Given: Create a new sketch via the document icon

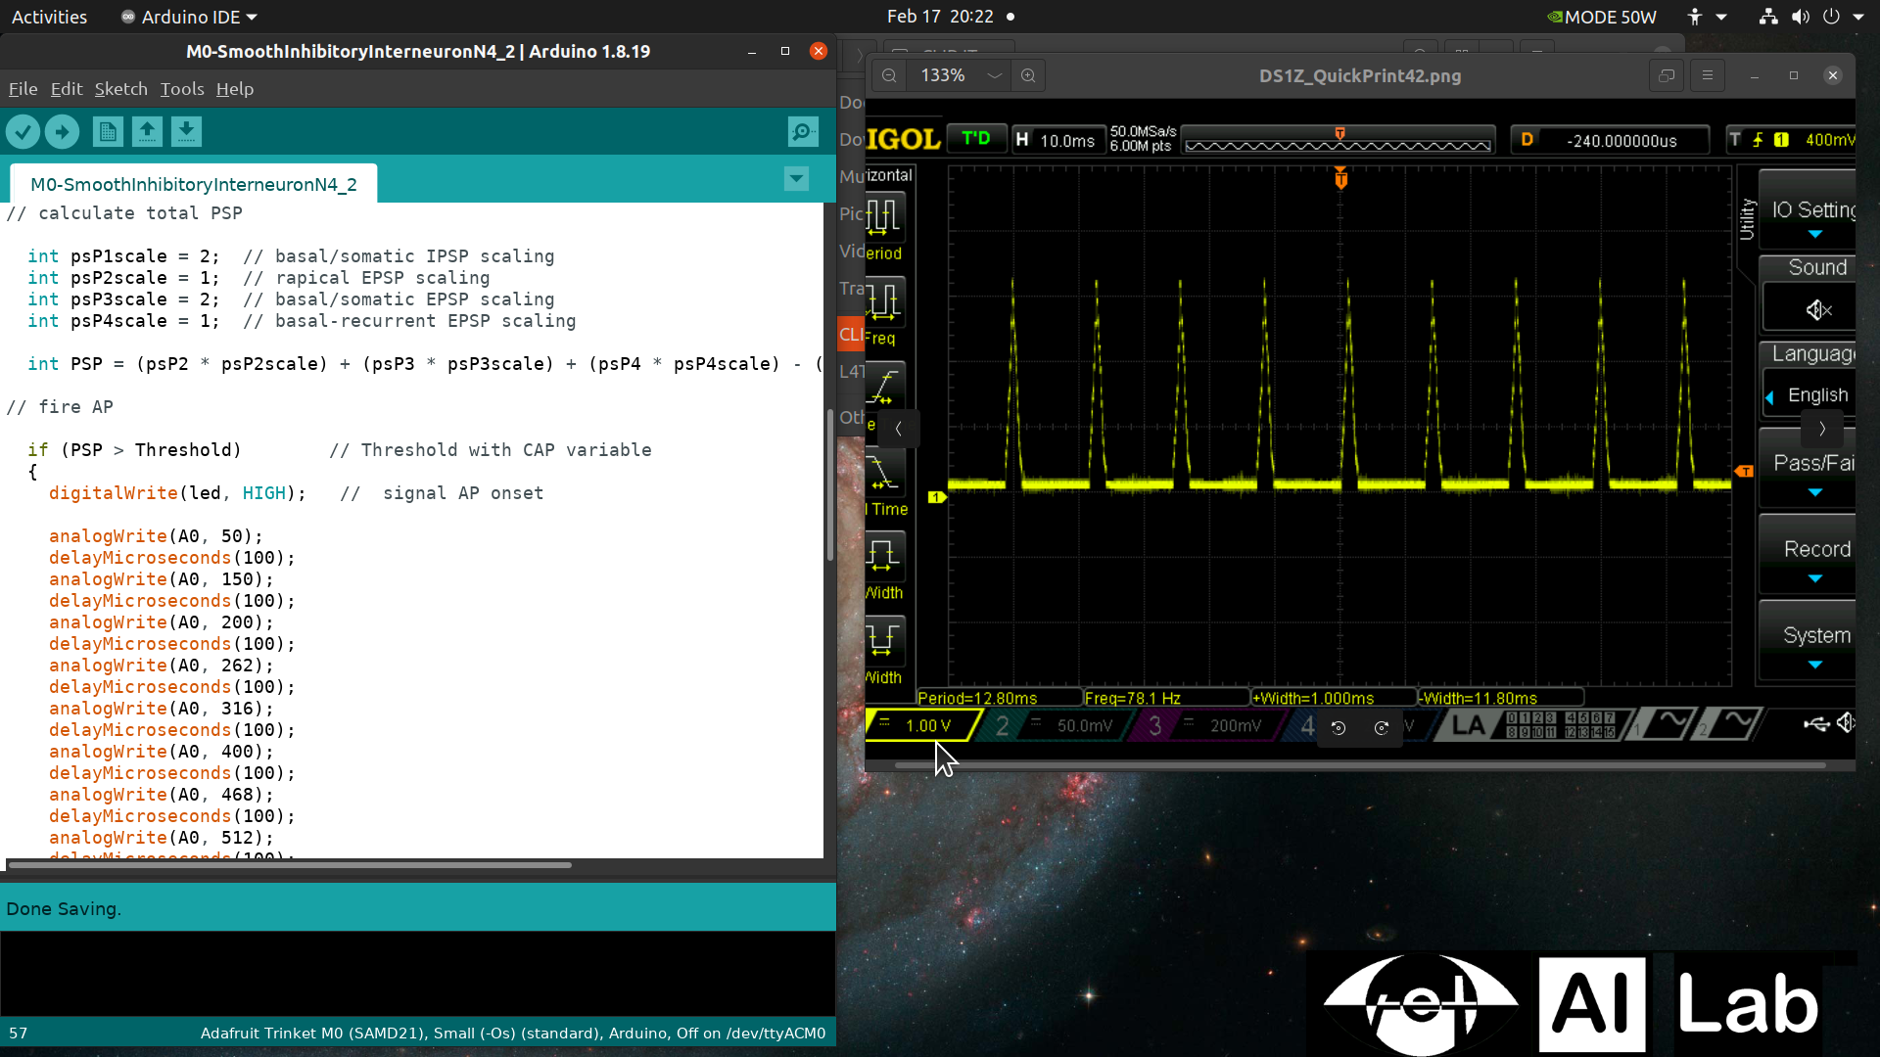Looking at the screenshot, I should click(x=108, y=131).
